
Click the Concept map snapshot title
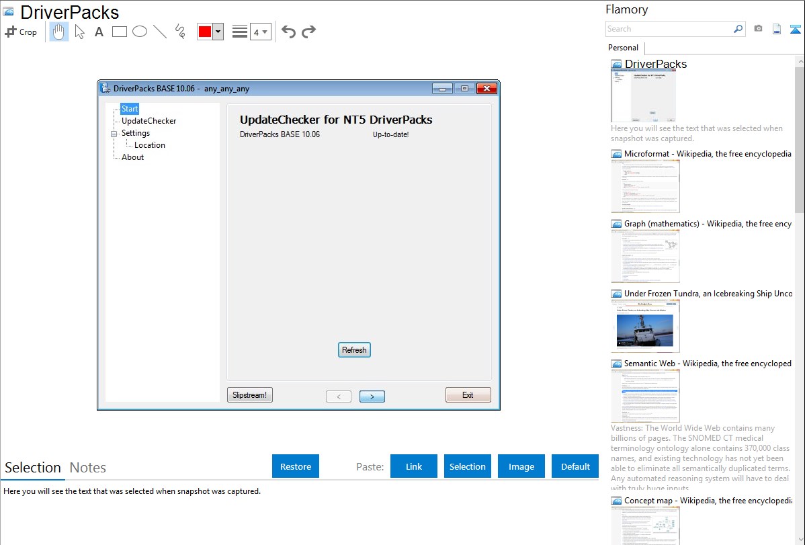[708, 501]
